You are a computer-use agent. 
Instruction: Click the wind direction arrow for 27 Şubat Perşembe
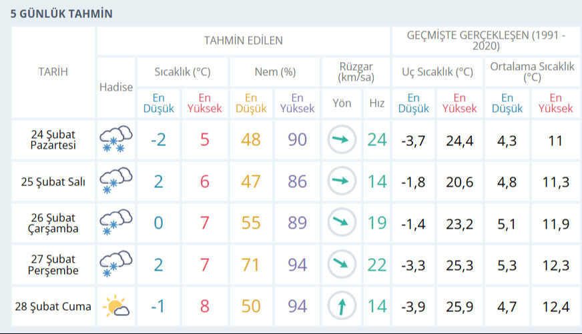tap(342, 264)
